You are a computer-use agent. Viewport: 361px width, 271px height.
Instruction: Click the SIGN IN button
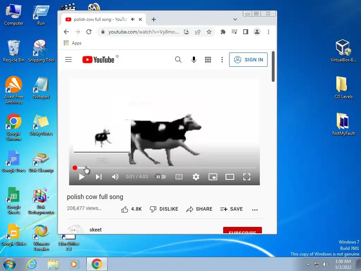248,60
